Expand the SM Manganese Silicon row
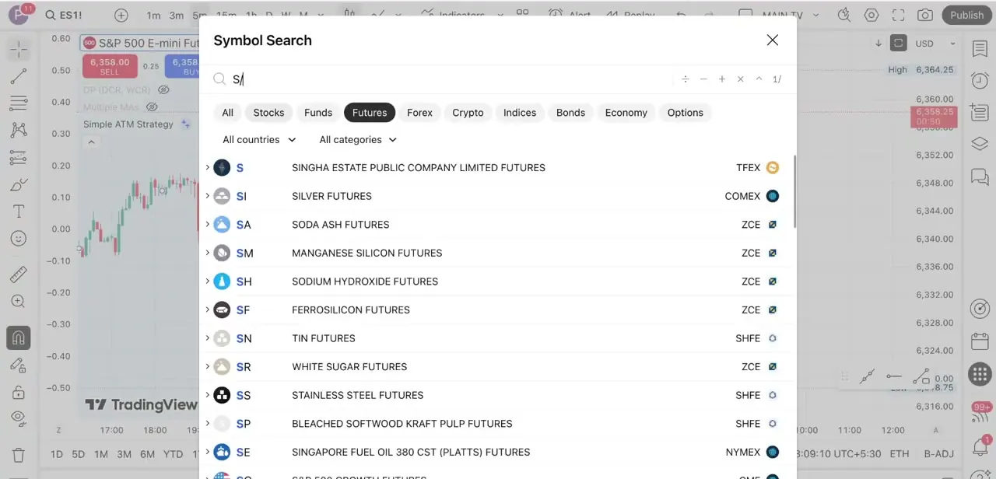996x479 pixels. tap(207, 253)
